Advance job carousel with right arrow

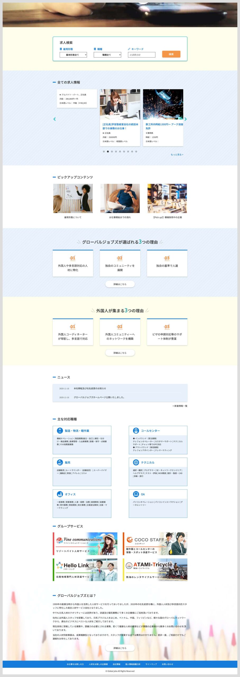[185, 119]
